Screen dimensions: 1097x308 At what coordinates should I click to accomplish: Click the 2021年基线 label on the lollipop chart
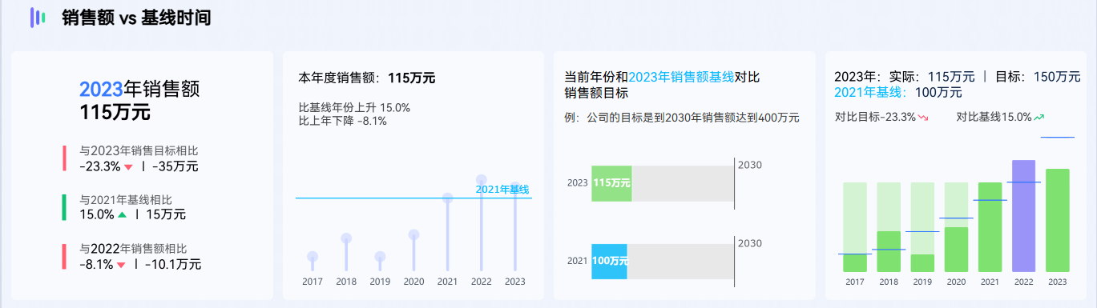[502, 190]
